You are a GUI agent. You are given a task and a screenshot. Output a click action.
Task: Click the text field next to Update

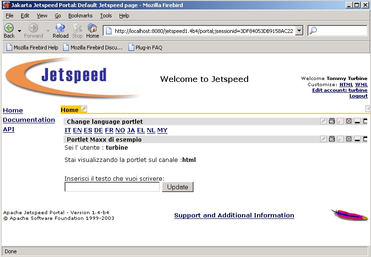tap(112, 187)
